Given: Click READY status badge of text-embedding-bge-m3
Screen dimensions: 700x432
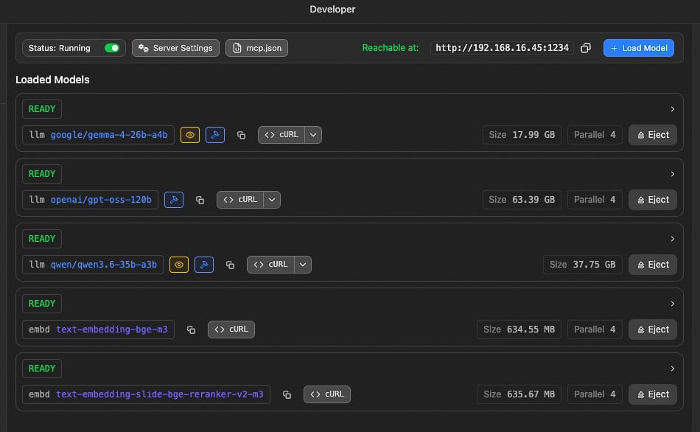Looking at the screenshot, I should coord(42,303).
